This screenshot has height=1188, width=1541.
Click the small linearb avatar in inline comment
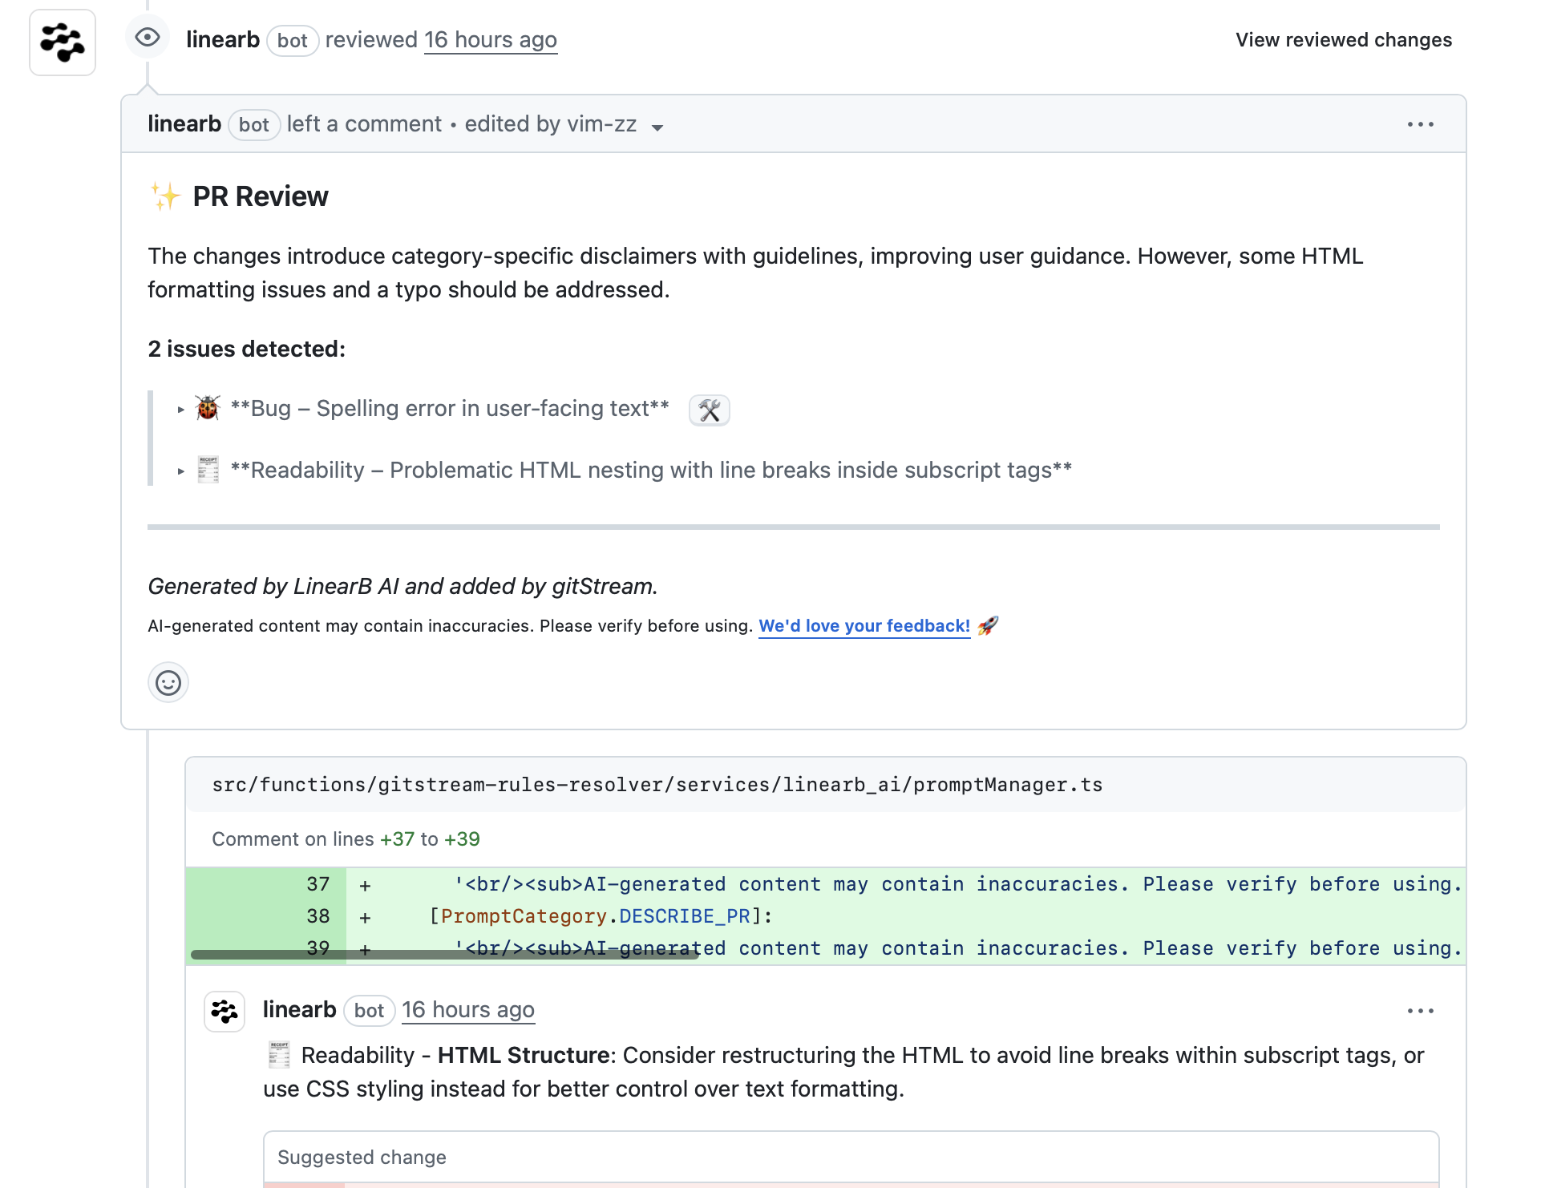[224, 1011]
